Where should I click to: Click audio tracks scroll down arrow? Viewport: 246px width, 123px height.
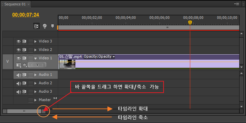click(242, 106)
